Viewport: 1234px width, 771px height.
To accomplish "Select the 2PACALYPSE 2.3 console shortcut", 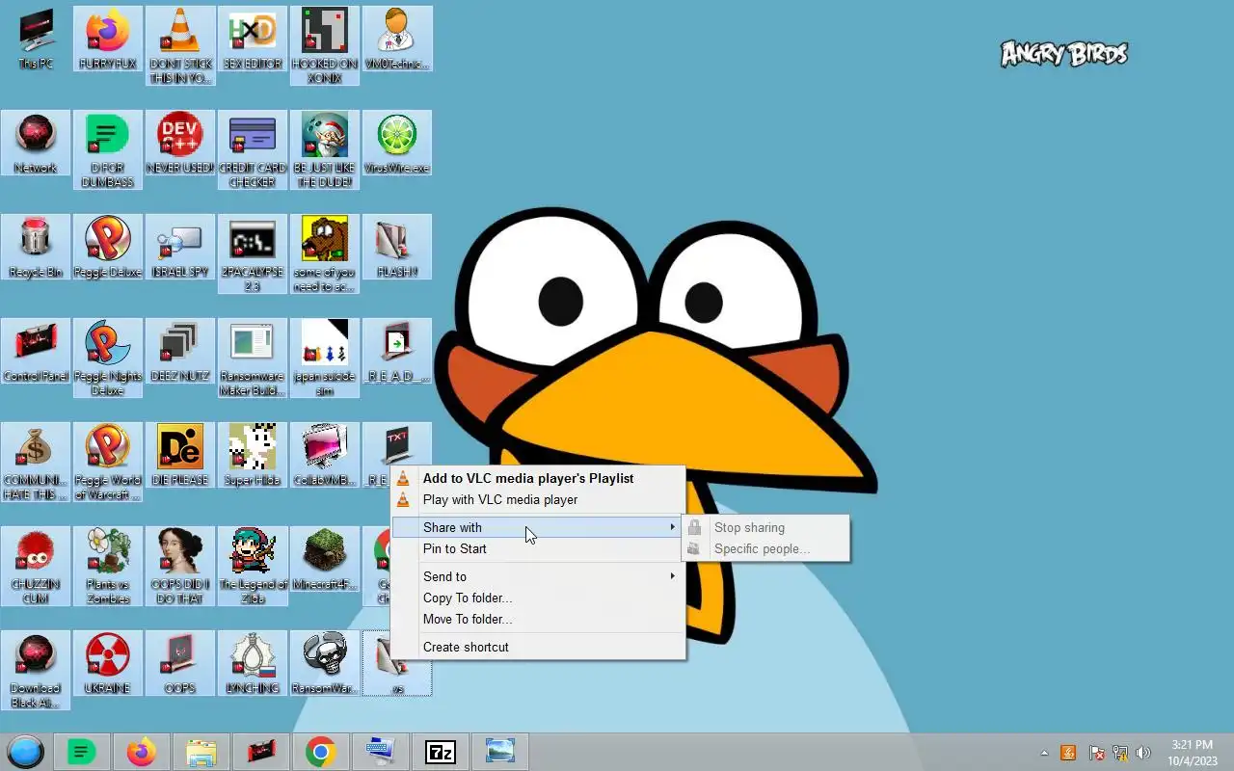I will 253,253.
